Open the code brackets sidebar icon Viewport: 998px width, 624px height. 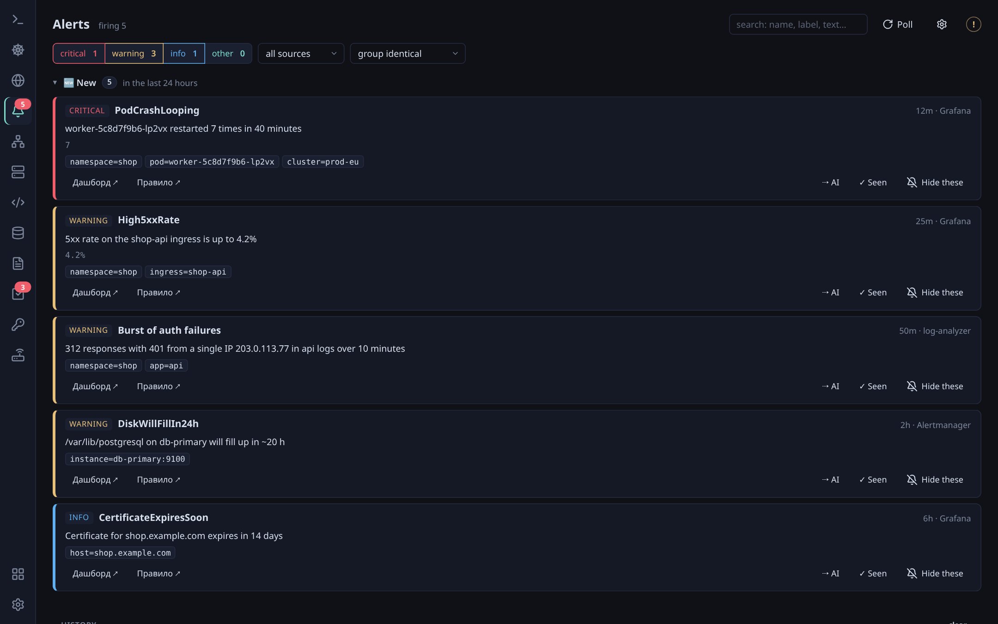point(18,202)
